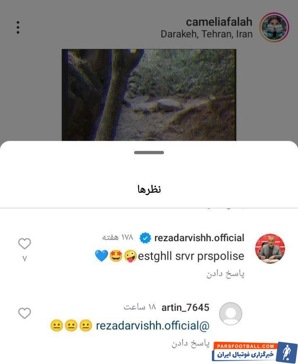Open artin_7645 commenter username

pos(185,308)
